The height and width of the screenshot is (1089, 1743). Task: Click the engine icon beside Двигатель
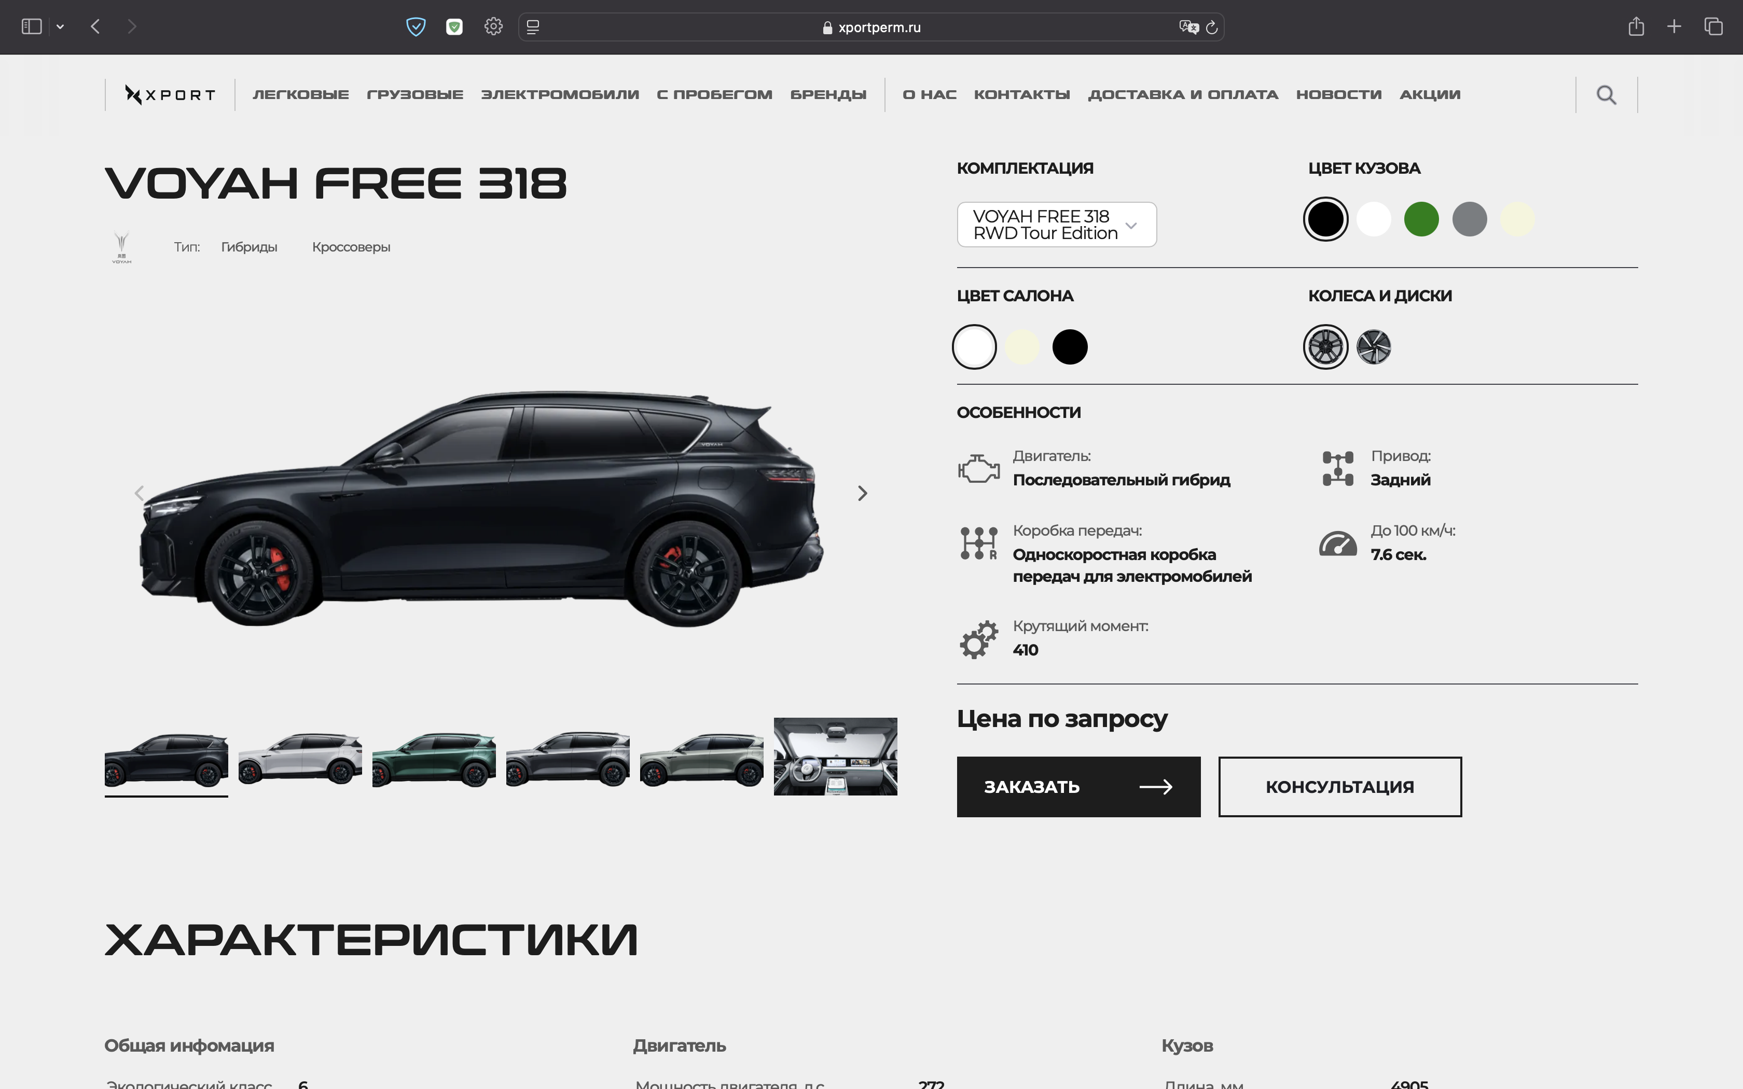point(979,468)
